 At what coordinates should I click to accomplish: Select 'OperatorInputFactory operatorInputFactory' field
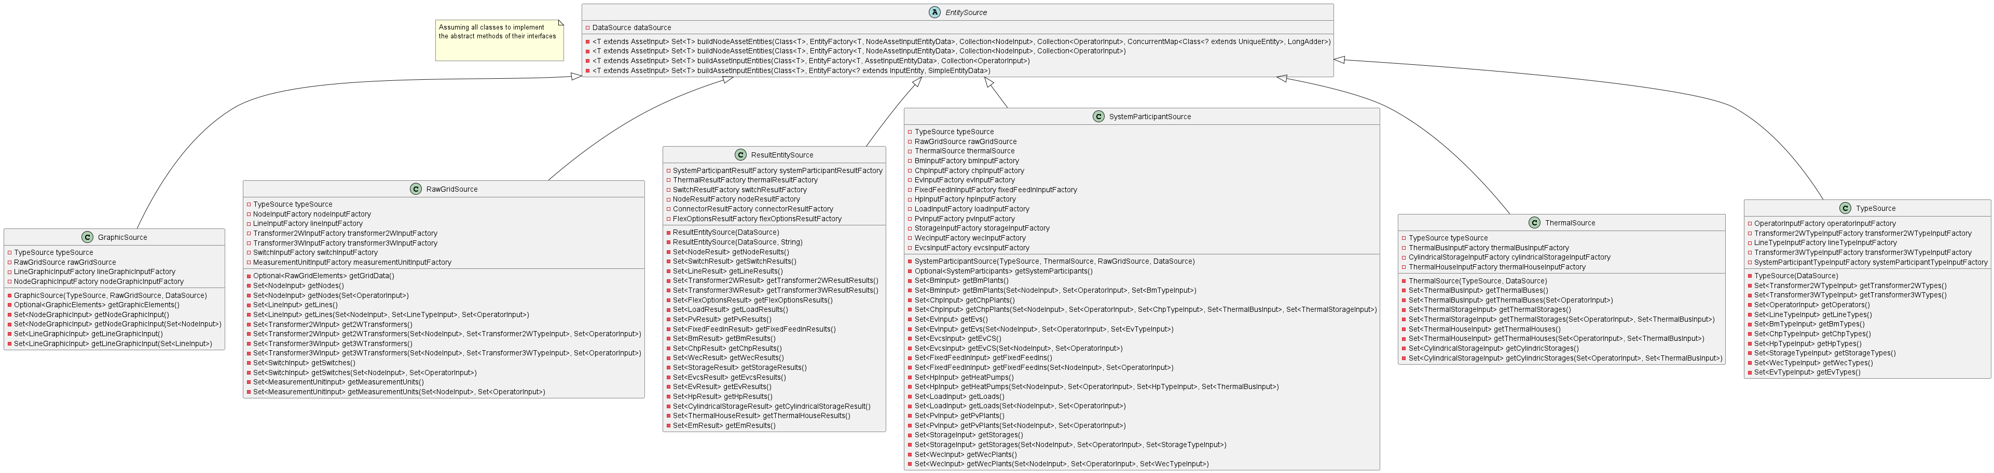[1825, 224]
